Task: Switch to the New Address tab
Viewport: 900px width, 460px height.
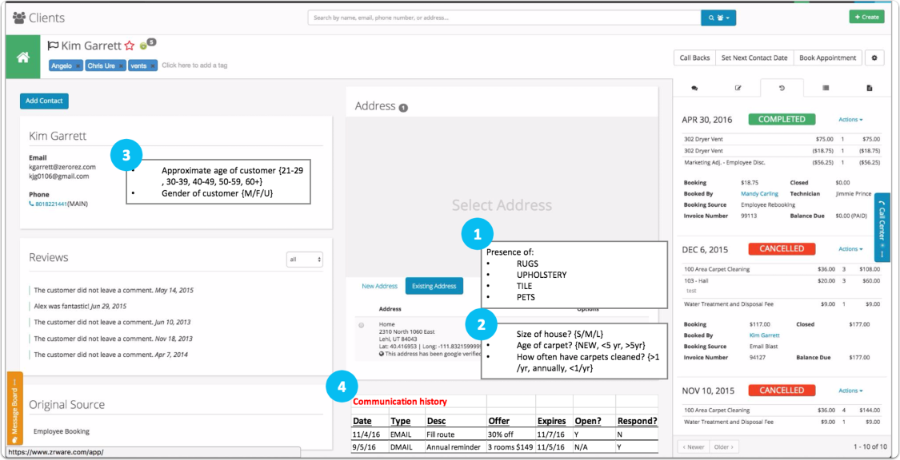Action: (379, 286)
